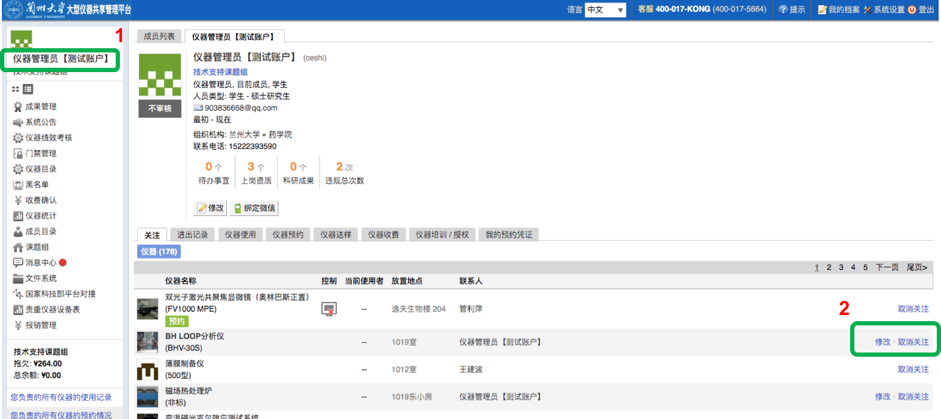Select the 进出记录 tab
Screen dimensions: 941x419
point(193,235)
